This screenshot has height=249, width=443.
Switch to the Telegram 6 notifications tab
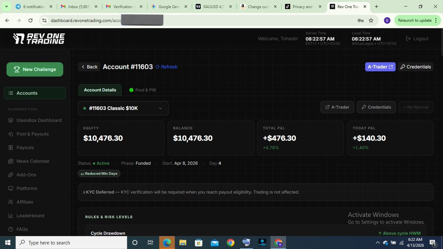34,7
